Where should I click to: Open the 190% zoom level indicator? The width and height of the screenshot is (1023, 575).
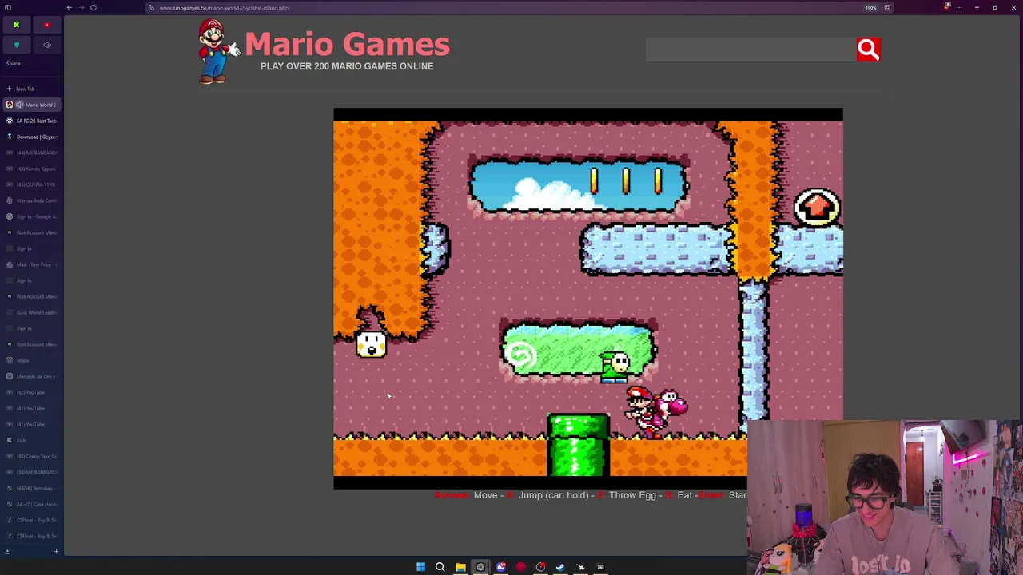coord(871,8)
